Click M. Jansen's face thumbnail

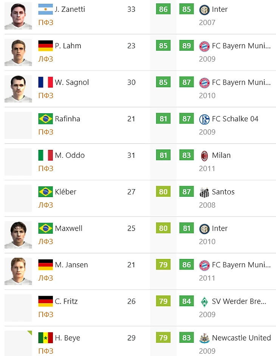(x=18, y=271)
